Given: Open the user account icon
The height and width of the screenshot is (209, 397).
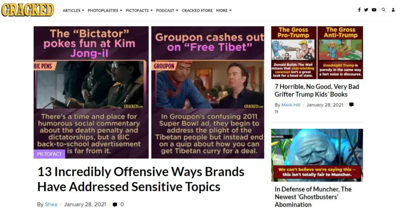Looking at the screenshot, I should 393,10.
